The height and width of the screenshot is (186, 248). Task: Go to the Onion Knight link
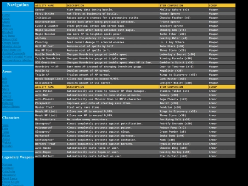(x=11, y=182)
